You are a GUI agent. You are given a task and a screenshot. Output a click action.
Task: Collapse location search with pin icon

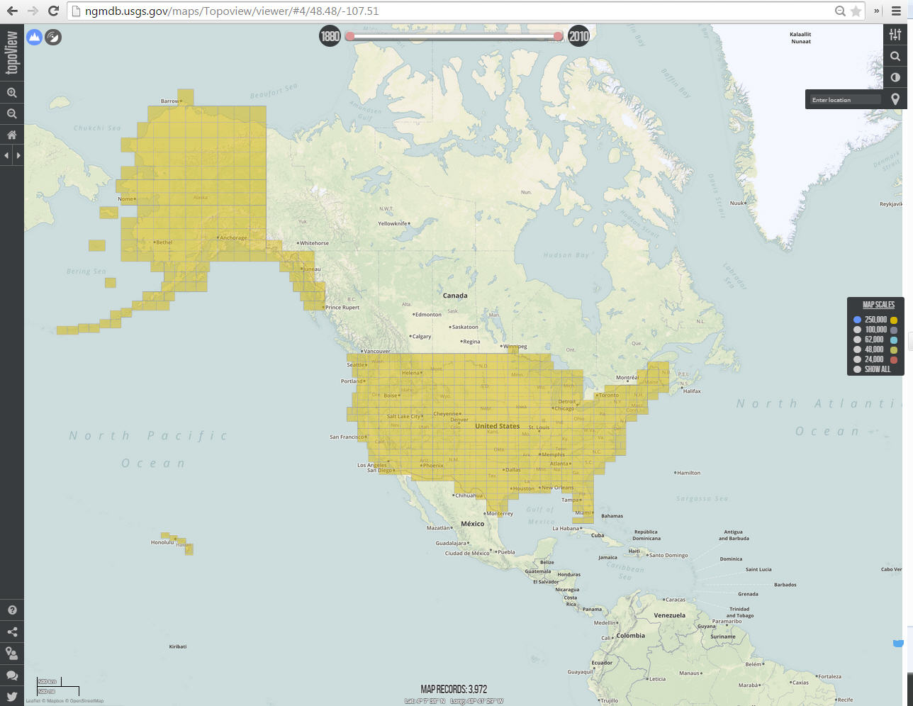(x=895, y=99)
